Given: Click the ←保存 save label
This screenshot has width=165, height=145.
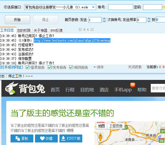Looking at the screenshot, I should point(99,67).
